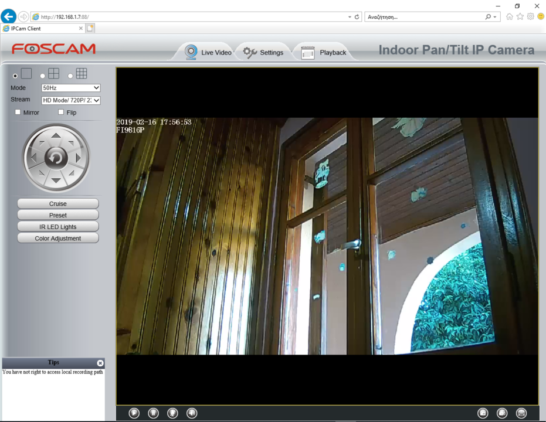This screenshot has height=422, width=546.
Task: Tilt camera down with the down arrow
Action: coord(56,180)
